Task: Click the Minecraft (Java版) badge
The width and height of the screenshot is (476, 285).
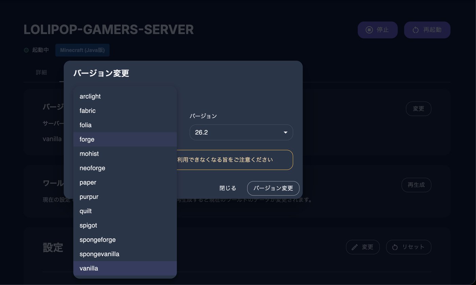Action: (x=82, y=50)
